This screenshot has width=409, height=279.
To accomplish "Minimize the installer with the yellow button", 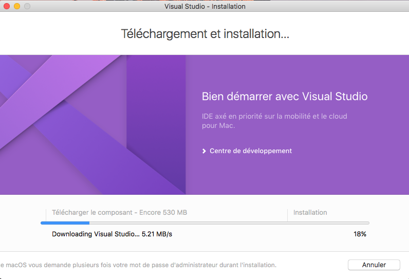I will tap(17, 6).
